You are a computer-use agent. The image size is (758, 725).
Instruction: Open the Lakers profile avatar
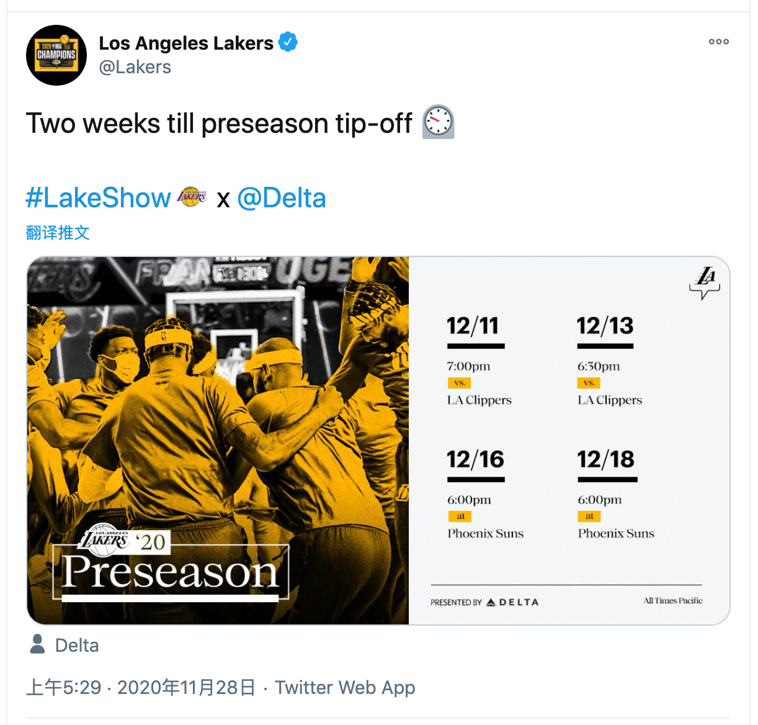tap(56, 55)
